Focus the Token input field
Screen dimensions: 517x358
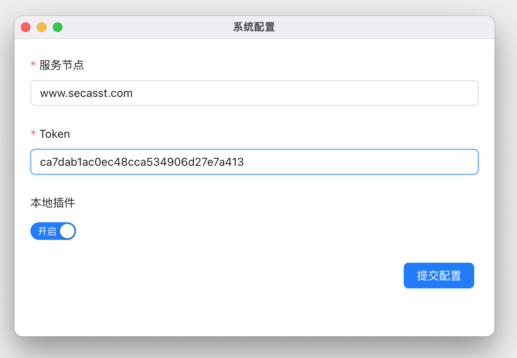coord(360,162)
